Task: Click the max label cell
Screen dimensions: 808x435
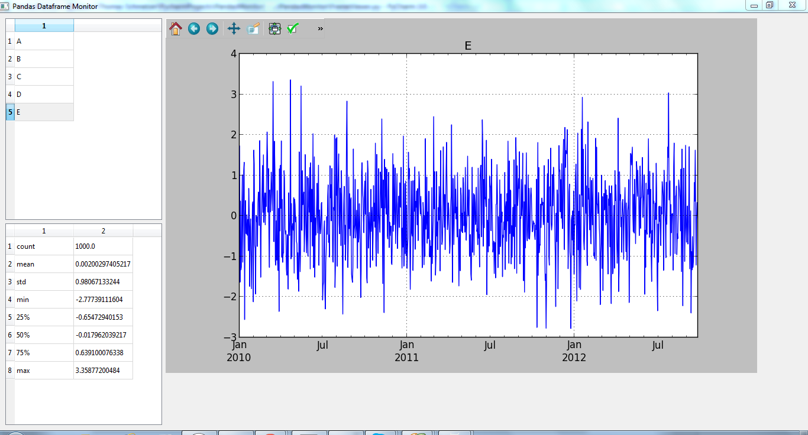Action: [x=44, y=371]
